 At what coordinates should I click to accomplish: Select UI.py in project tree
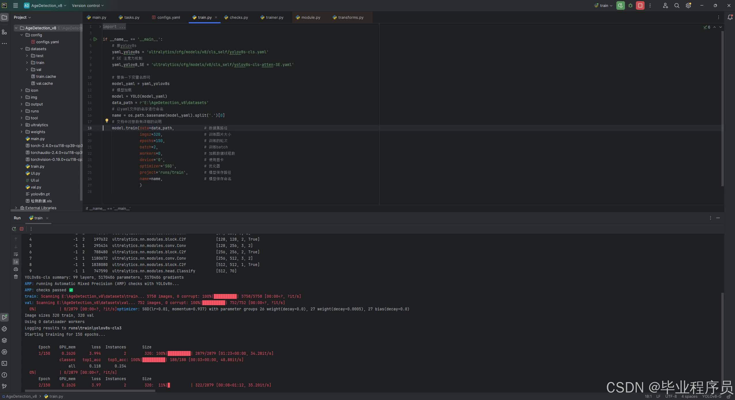(x=35, y=173)
